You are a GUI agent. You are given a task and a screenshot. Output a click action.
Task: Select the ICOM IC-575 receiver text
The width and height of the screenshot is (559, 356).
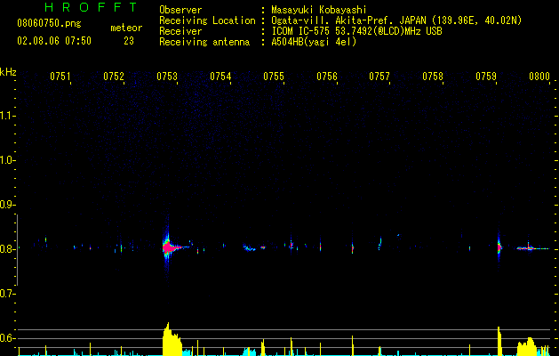356,31
